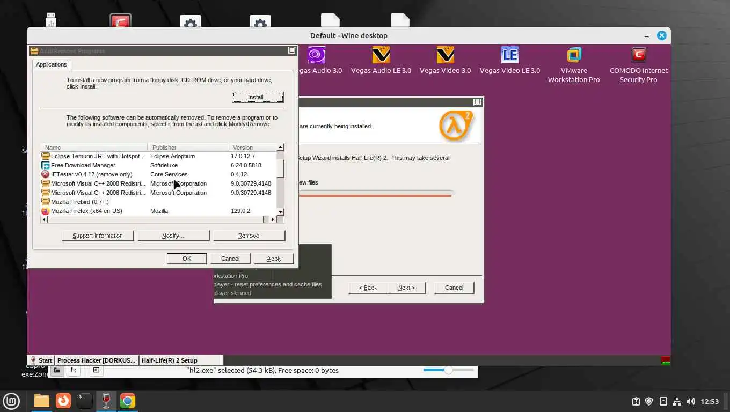Screen dimensions: 730x412
Task: Open Linux Mint start menu
Action: coord(11,401)
